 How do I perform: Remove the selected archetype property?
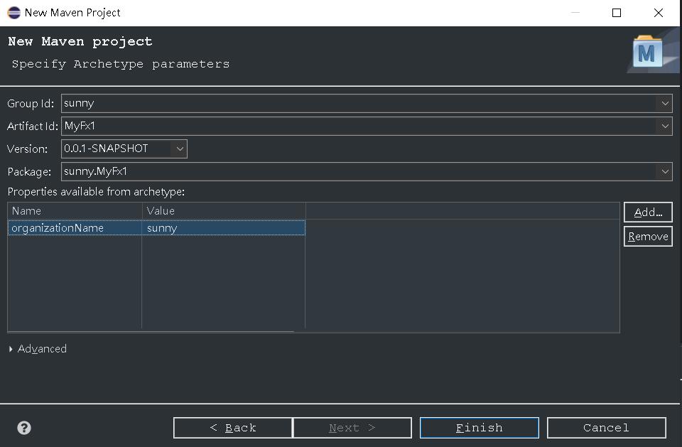click(648, 237)
